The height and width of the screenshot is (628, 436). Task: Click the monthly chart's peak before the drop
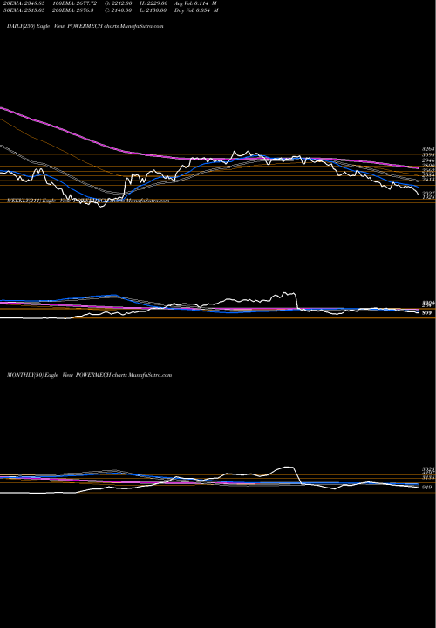tap(288, 467)
